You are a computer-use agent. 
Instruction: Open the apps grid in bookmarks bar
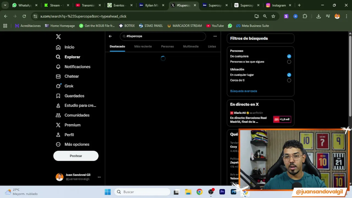coord(5,26)
